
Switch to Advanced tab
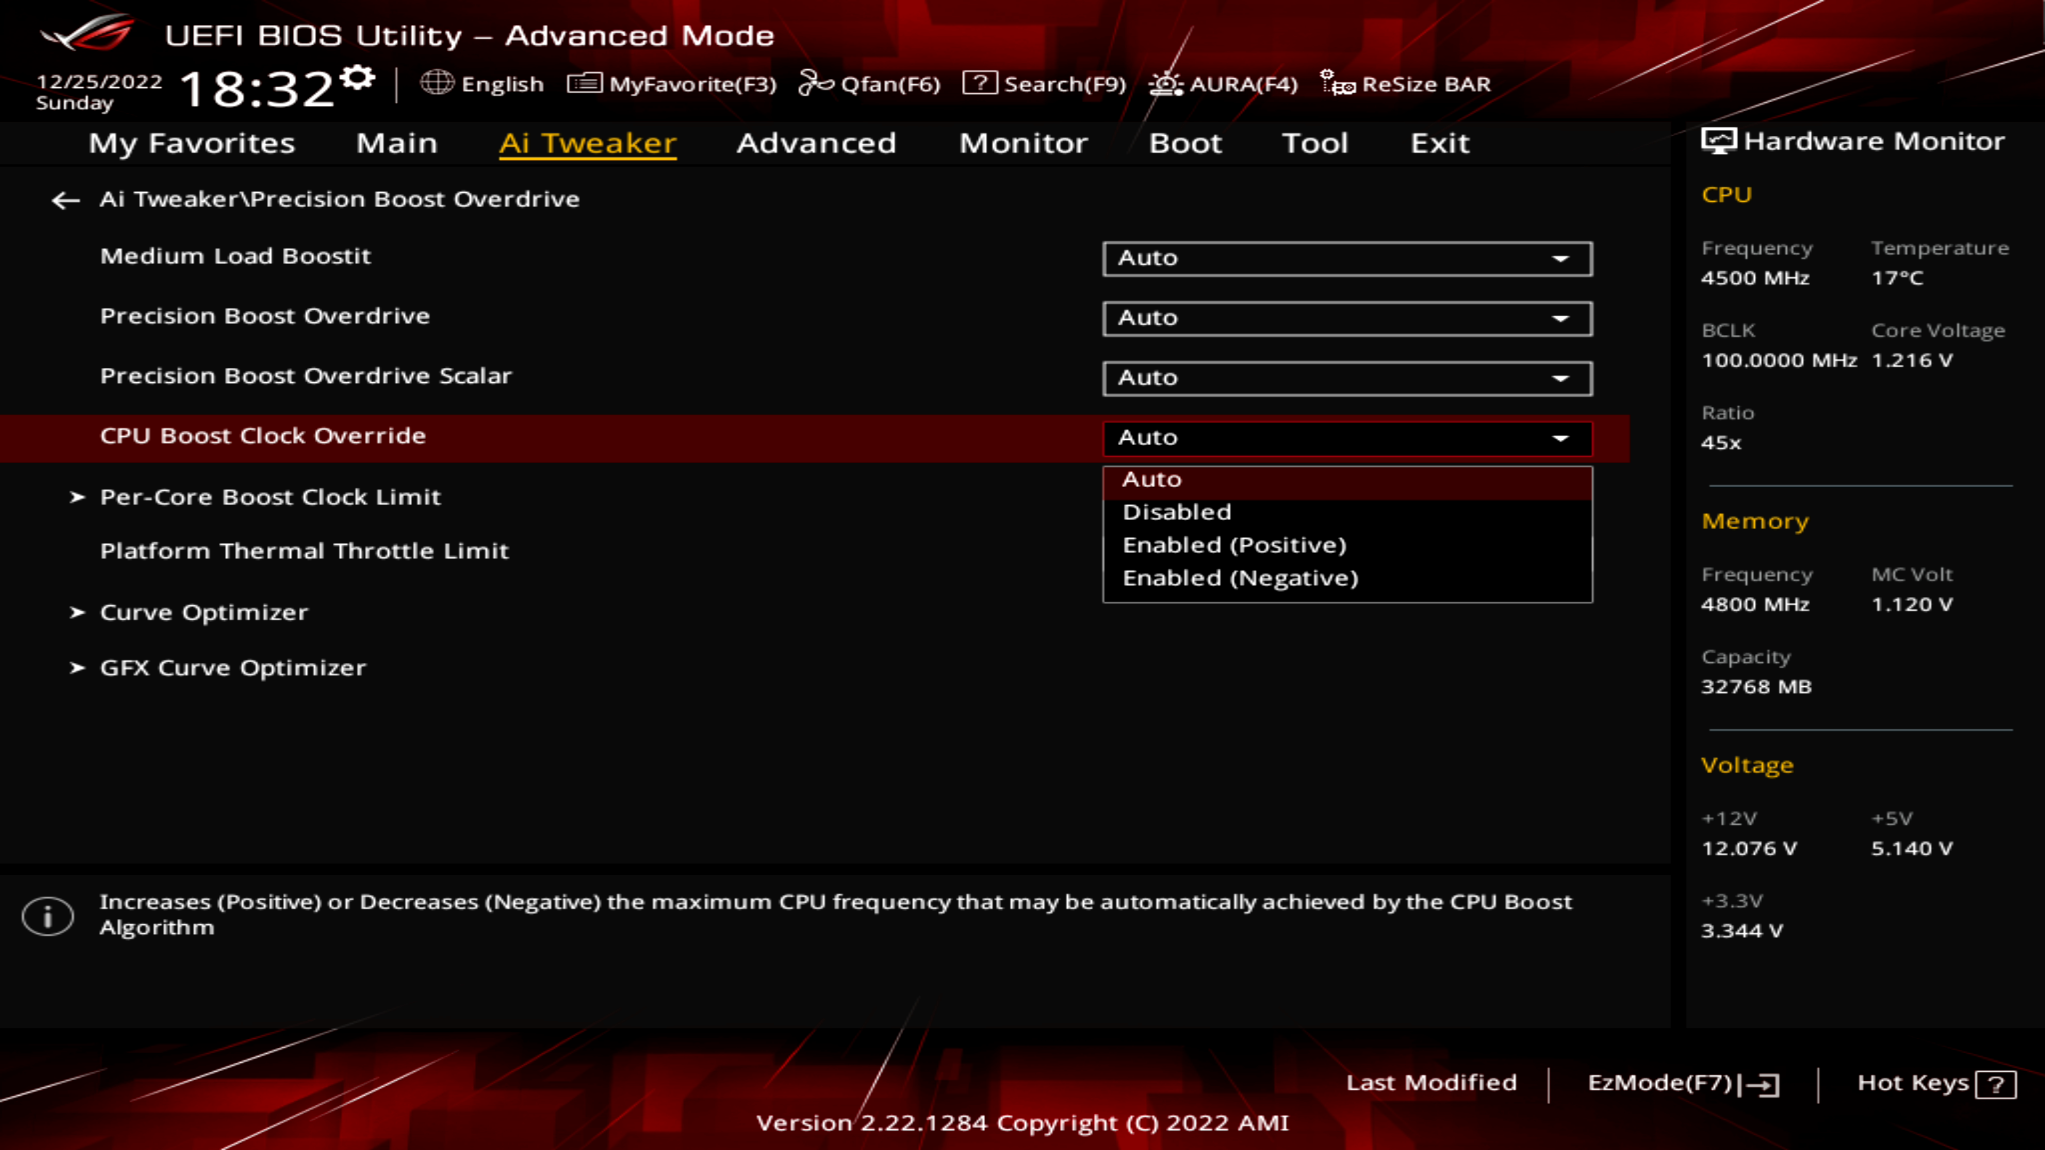point(816,143)
